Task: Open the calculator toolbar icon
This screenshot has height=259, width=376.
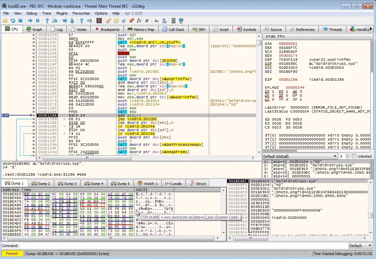Action: click(x=174, y=21)
